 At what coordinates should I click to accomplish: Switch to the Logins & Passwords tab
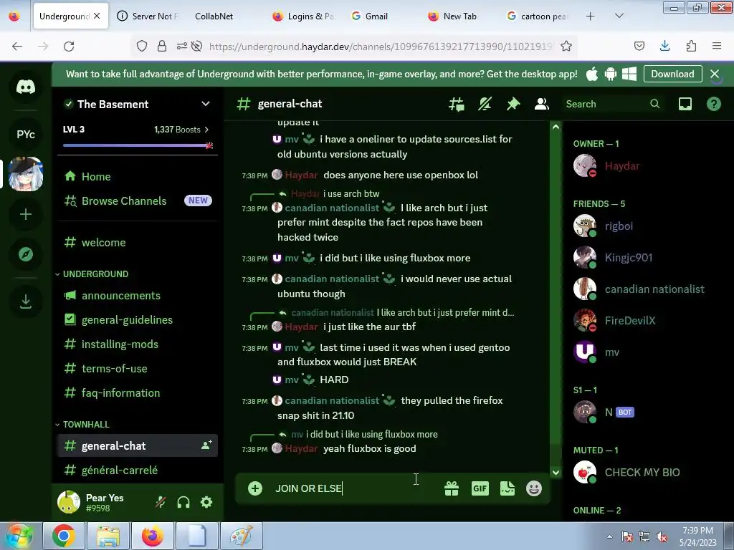click(303, 16)
